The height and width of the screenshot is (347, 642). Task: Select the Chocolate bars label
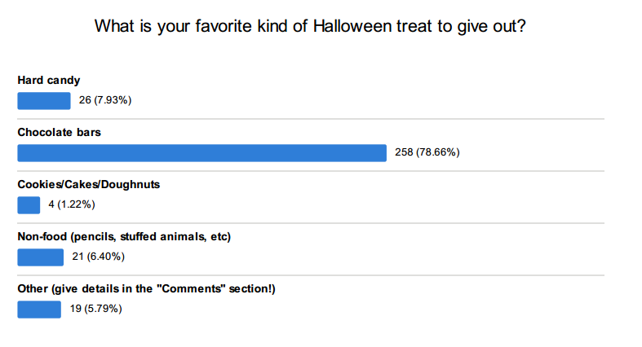pyautogui.click(x=59, y=133)
